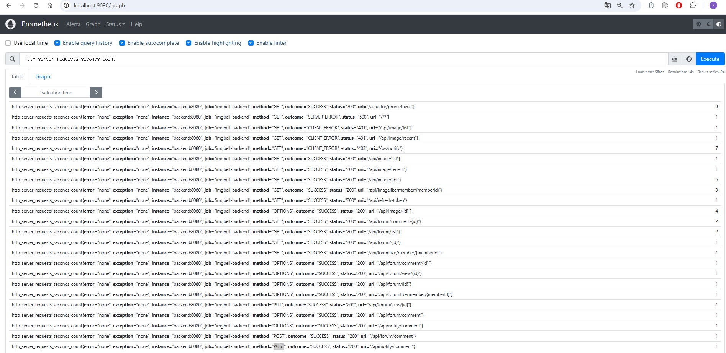The image size is (726, 353).
Task: Open the metrics explorer globe icon
Action: [x=689, y=59]
